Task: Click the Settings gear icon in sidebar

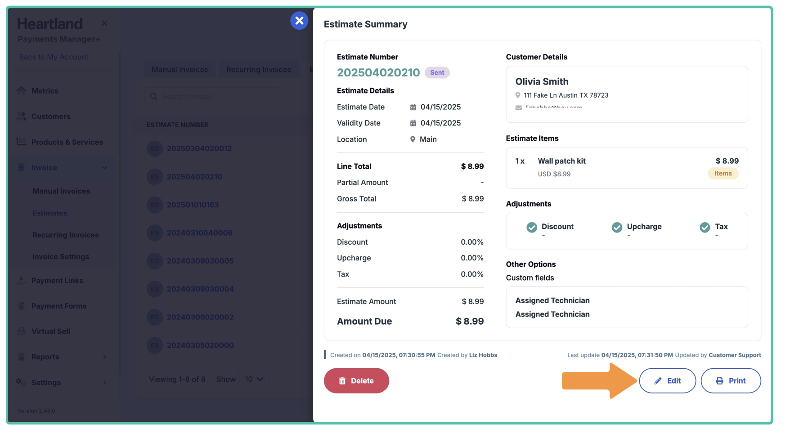Action: [x=21, y=382]
